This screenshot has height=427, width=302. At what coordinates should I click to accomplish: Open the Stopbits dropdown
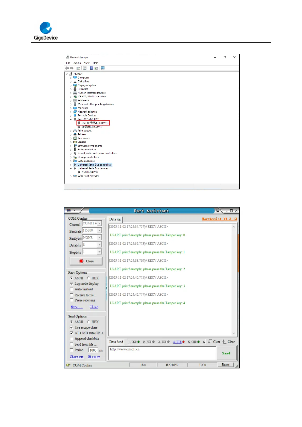tap(100, 252)
